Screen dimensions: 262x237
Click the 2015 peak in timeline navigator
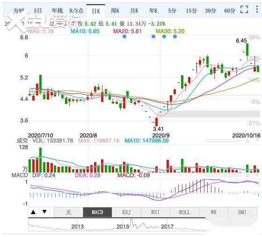[x=131, y=222]
